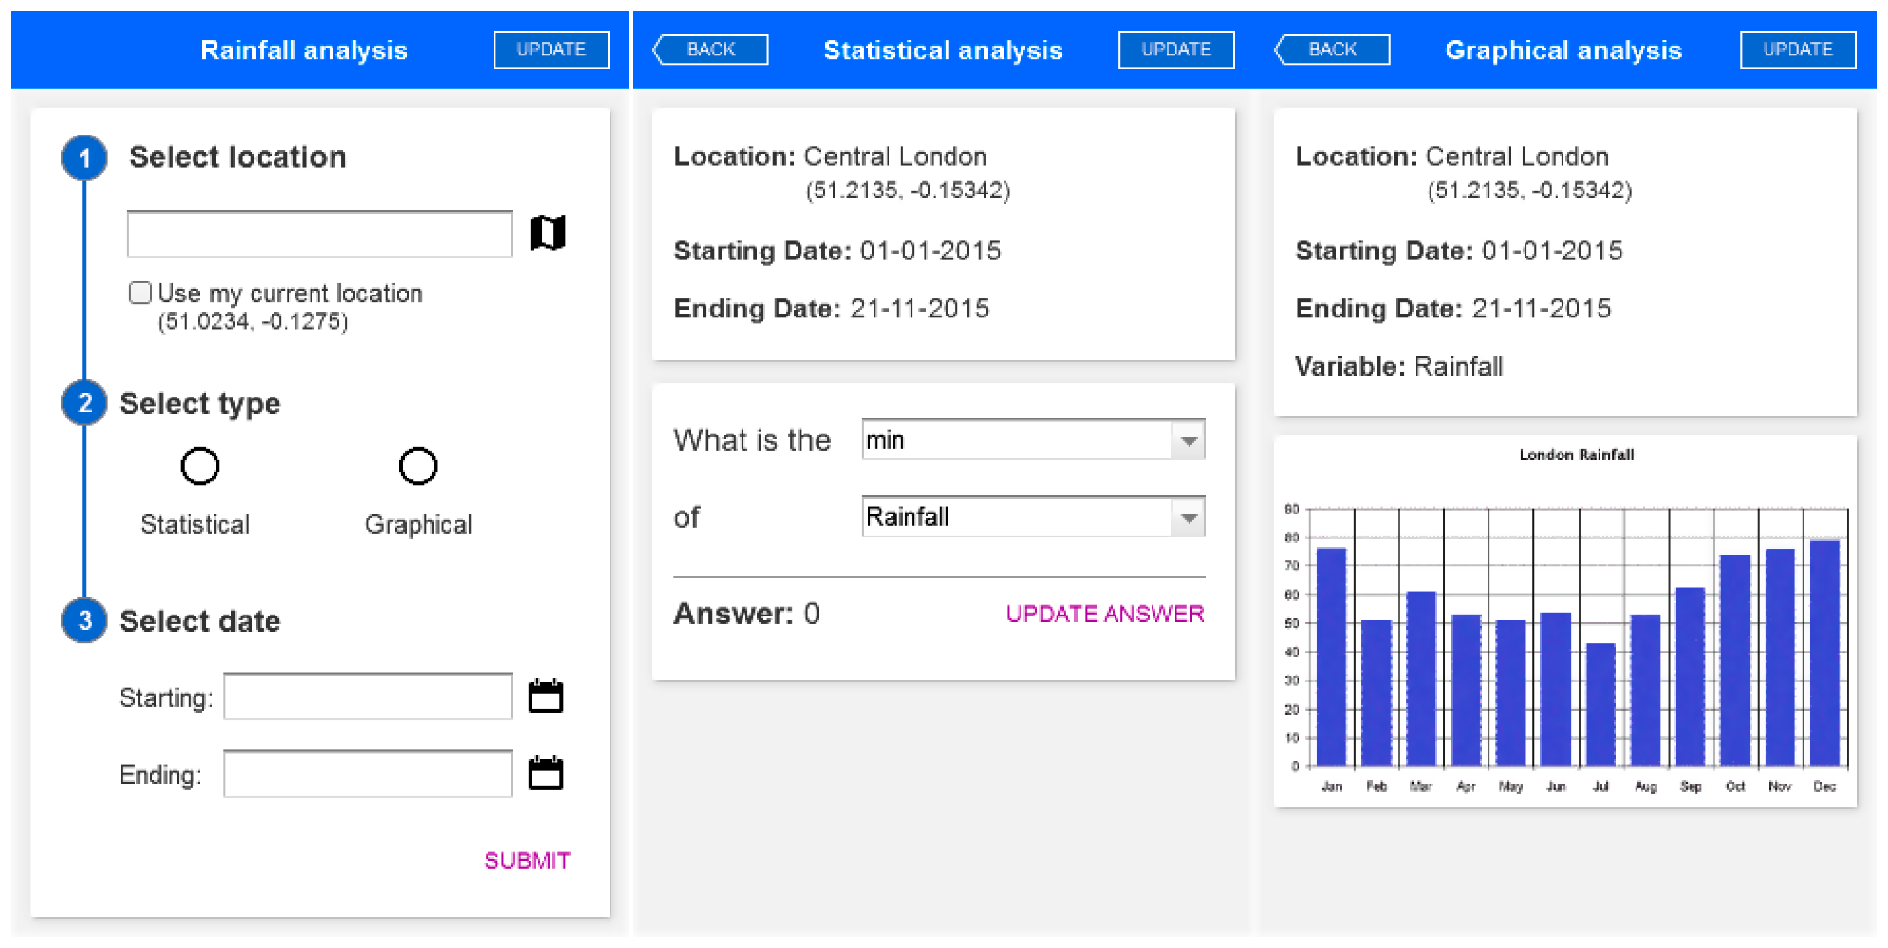This screenshot has height=948, width=1888.
Task: Go back from Statistical analysis screen
Action: point(710,50)
